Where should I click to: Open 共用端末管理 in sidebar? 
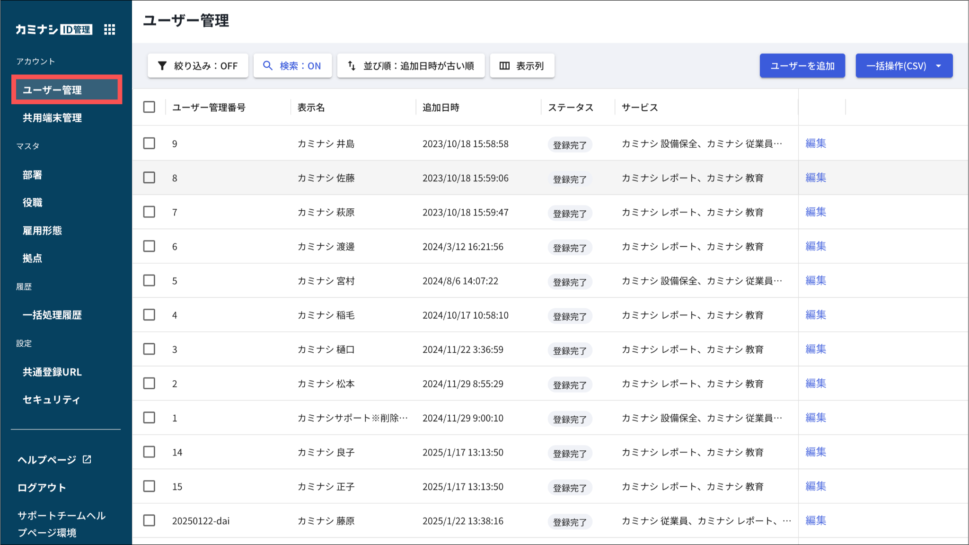tap(52, 118)
